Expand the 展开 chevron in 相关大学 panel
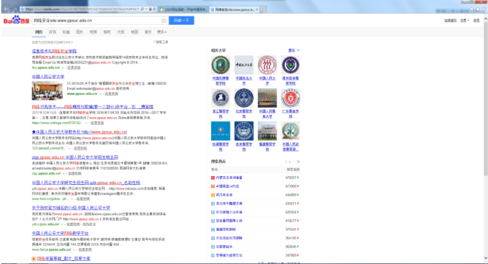This screenshot has height=264, width=488. tap(298, 50)
